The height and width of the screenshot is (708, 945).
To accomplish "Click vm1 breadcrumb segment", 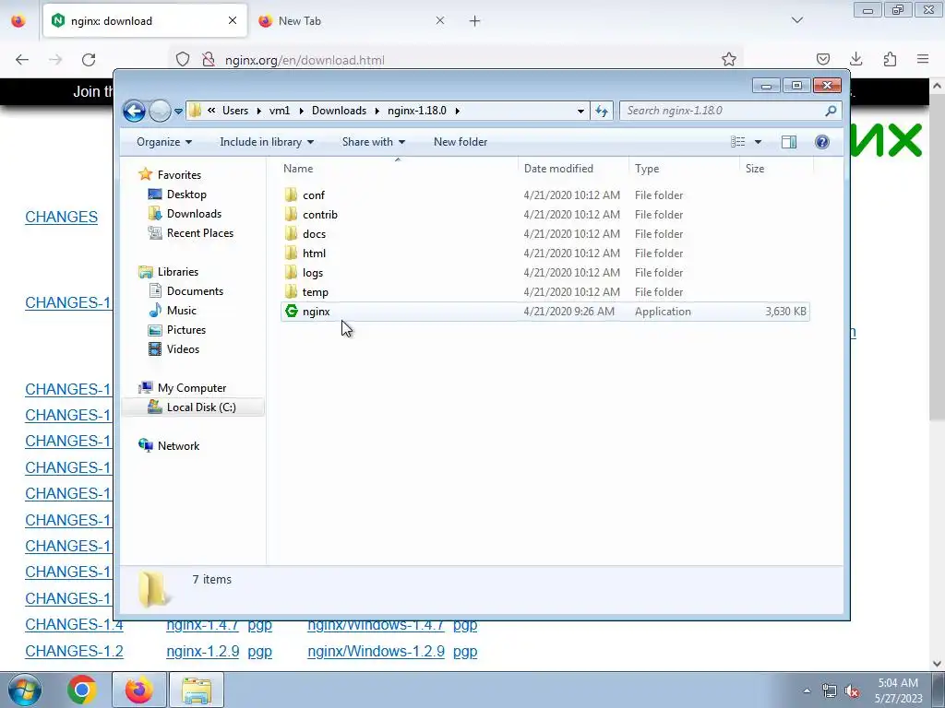I will coord(280,111).
